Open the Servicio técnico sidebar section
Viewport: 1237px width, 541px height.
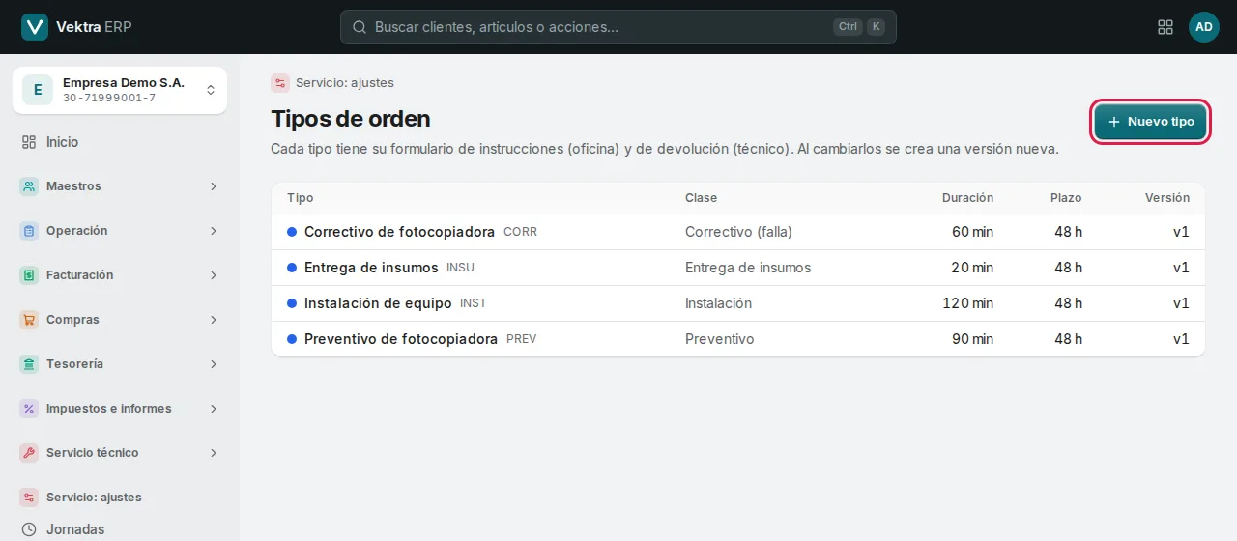[120, 453]
